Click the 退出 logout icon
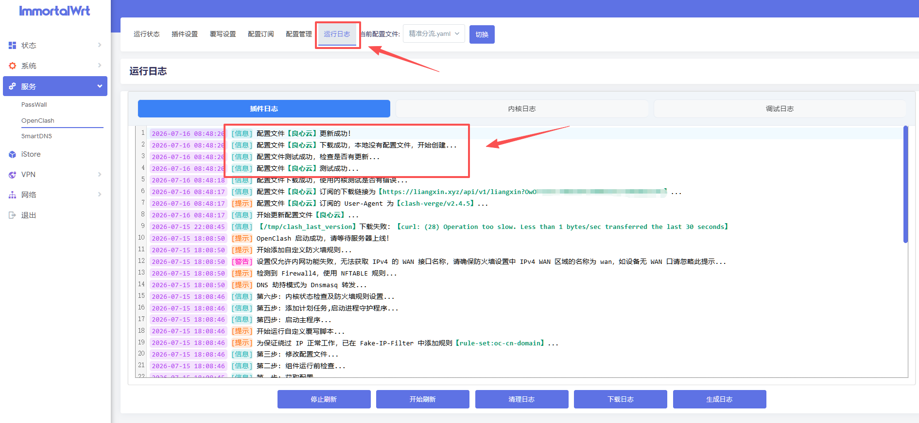Viewport: 919px width, 423px height. (x=13, y=215)
